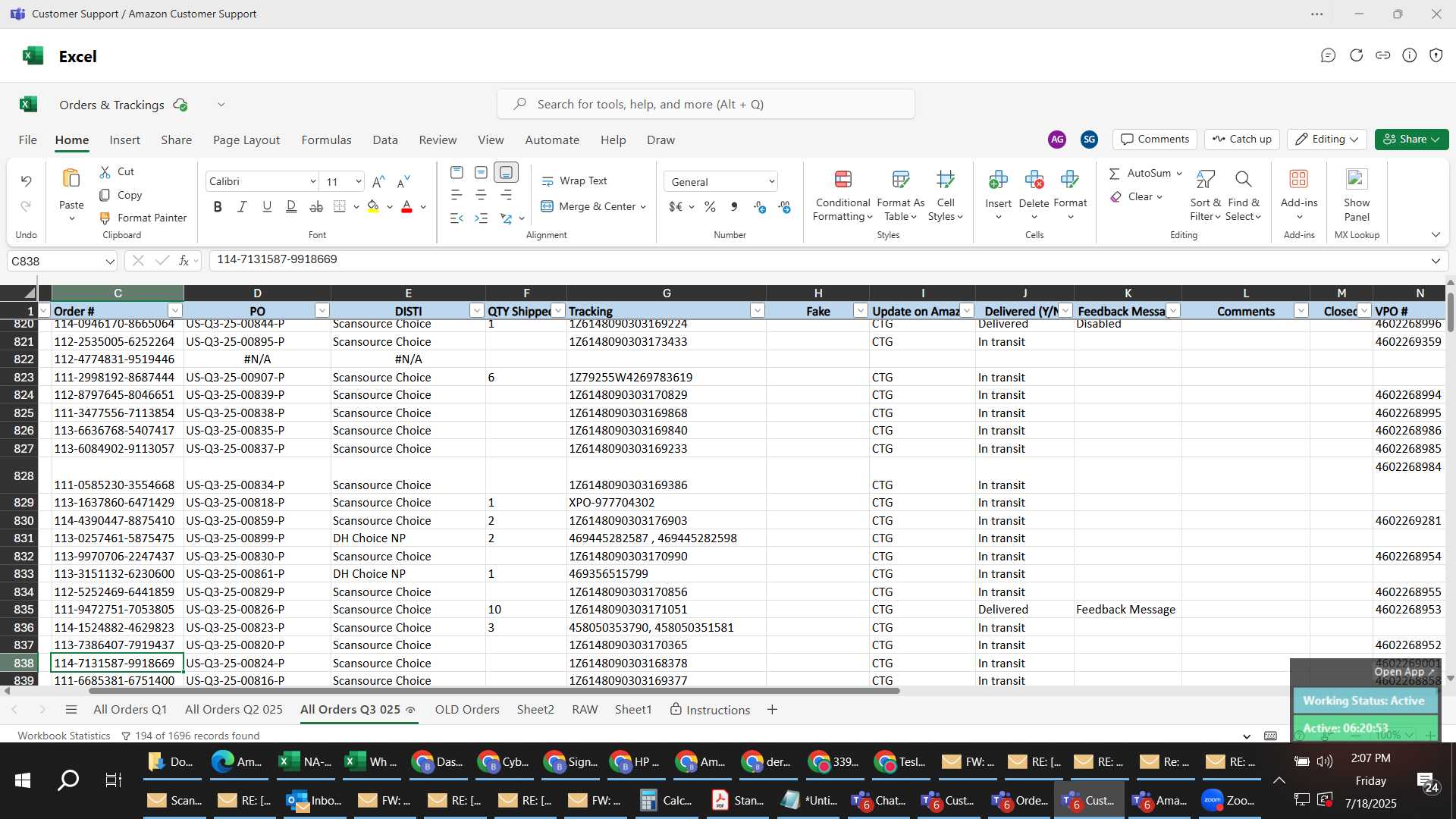Screen dimensions: 1456x819
Task: Open the font size dropdown
Action: (358, 181)
